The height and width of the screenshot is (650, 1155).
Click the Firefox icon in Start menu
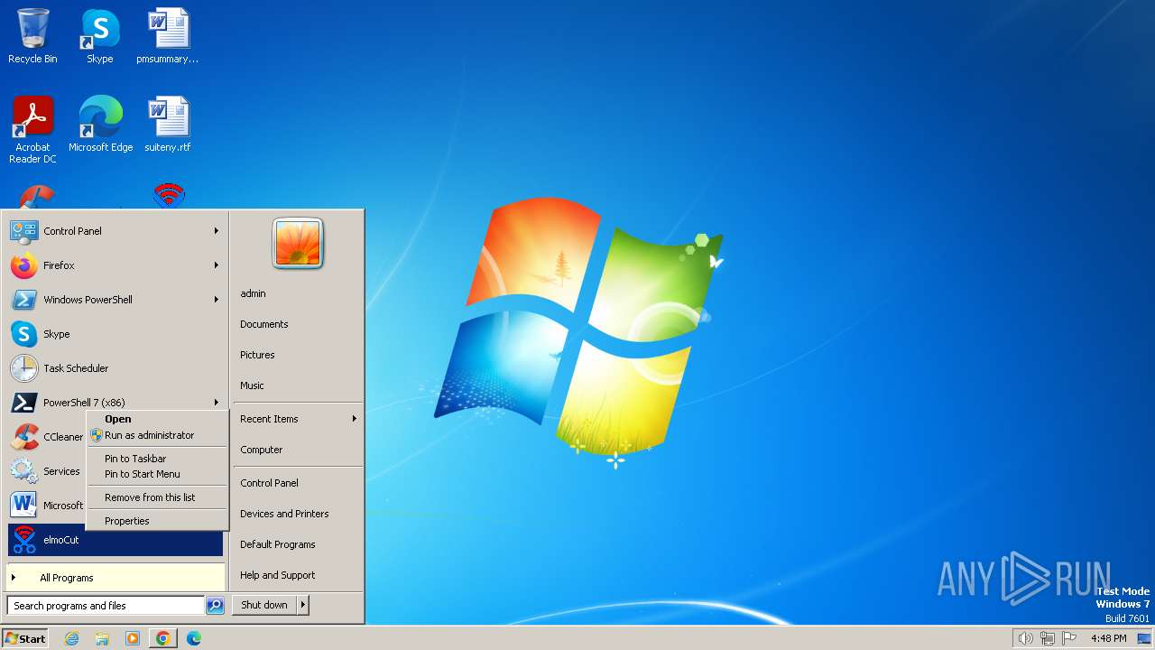pos(23,265)
